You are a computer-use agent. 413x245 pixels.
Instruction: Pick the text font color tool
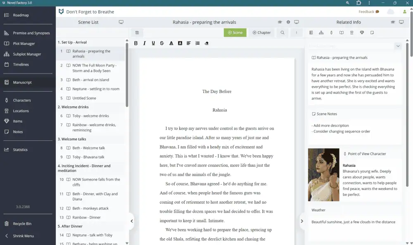pyautogui.click(x=171, y=43)
